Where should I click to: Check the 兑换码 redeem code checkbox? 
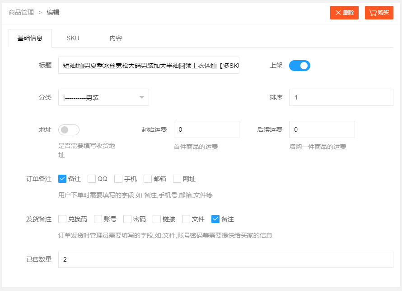click(x=63, y=219)
